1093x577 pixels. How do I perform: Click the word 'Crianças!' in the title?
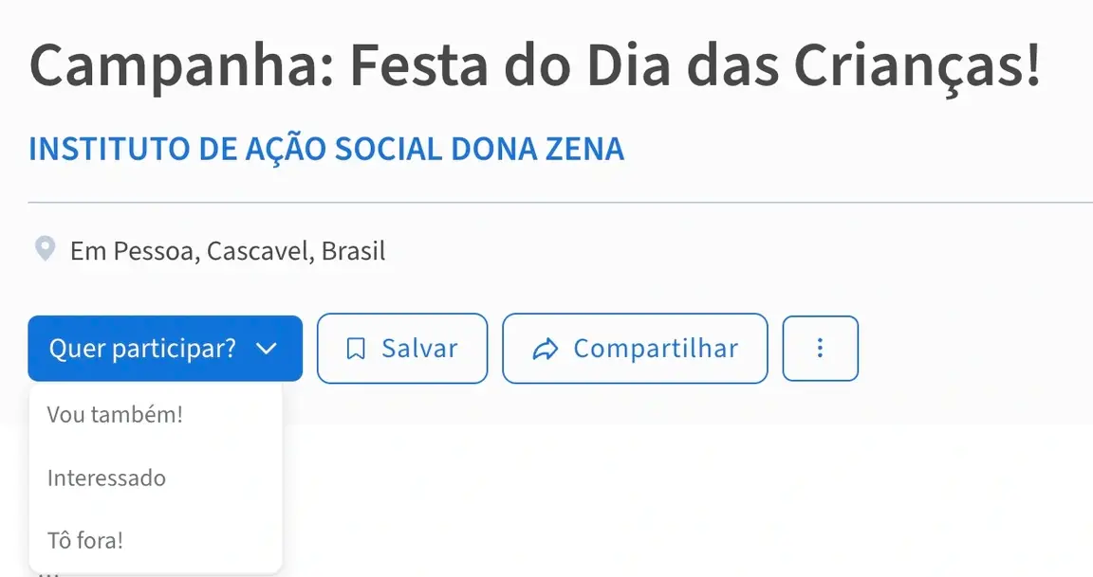(917, 66)
